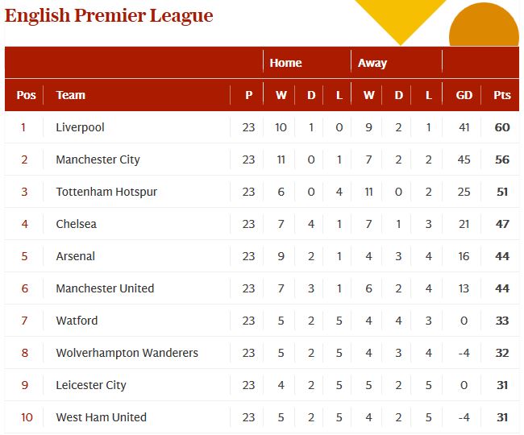Click the Watford team name

[x=77, y=321]
